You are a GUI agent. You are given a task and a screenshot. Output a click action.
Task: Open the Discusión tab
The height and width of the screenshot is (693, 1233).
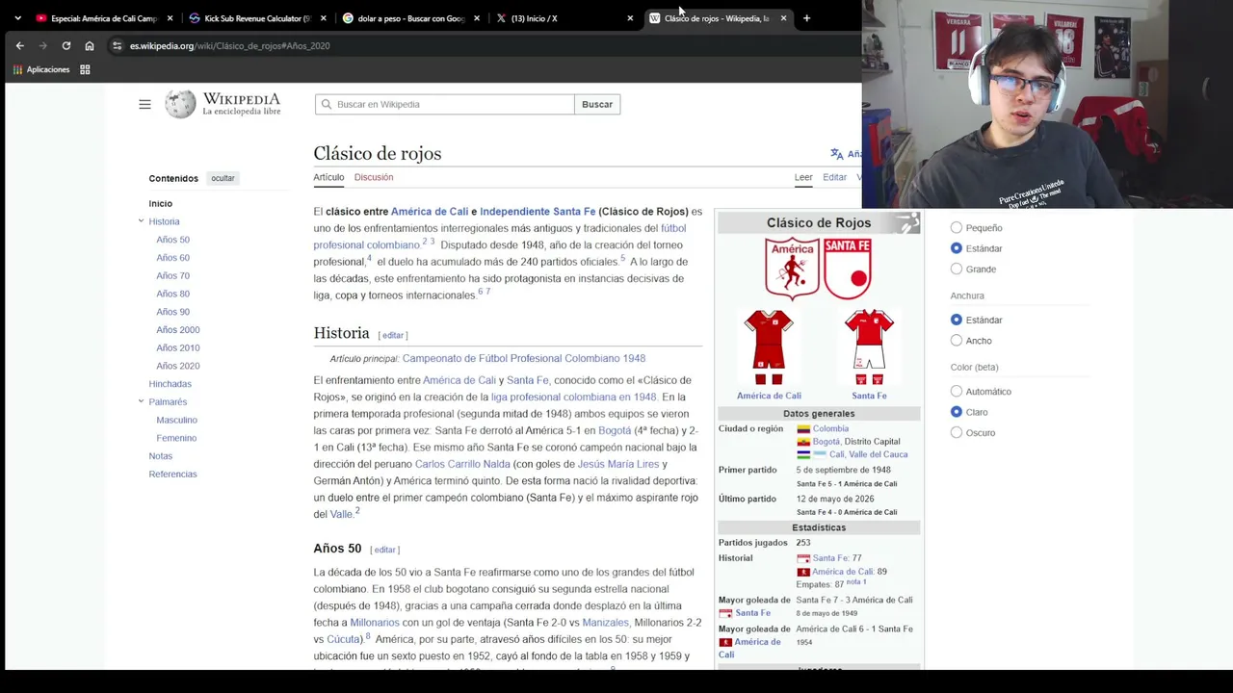(x=374, y=177)
